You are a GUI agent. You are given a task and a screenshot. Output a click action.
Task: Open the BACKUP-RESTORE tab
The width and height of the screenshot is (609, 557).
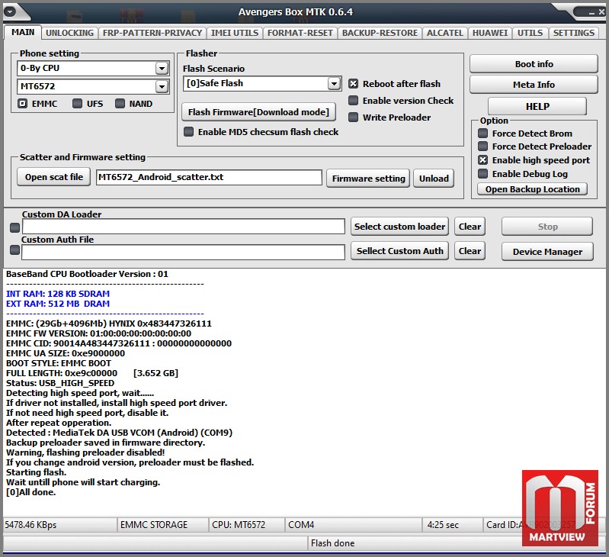[x=380, y=33]
